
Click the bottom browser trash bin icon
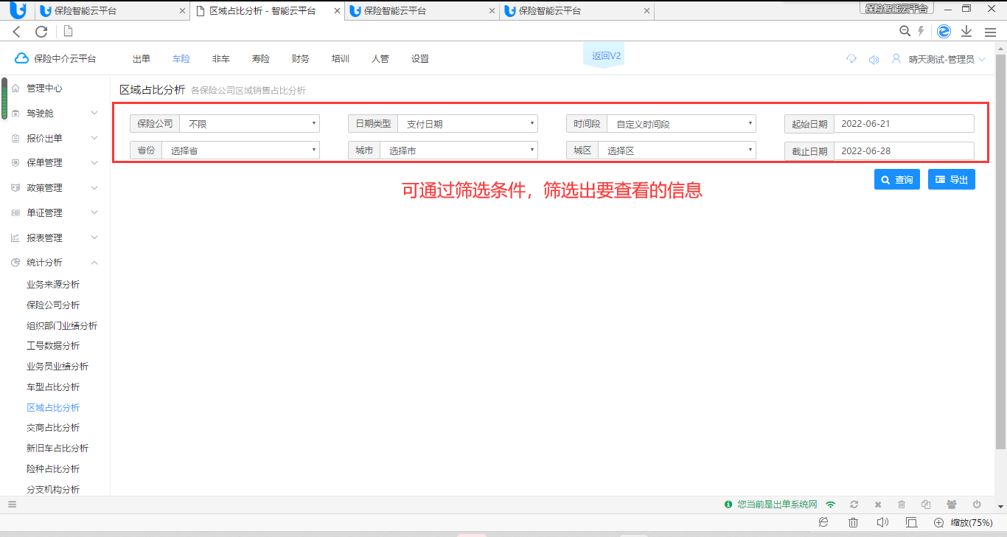point(854,522)
